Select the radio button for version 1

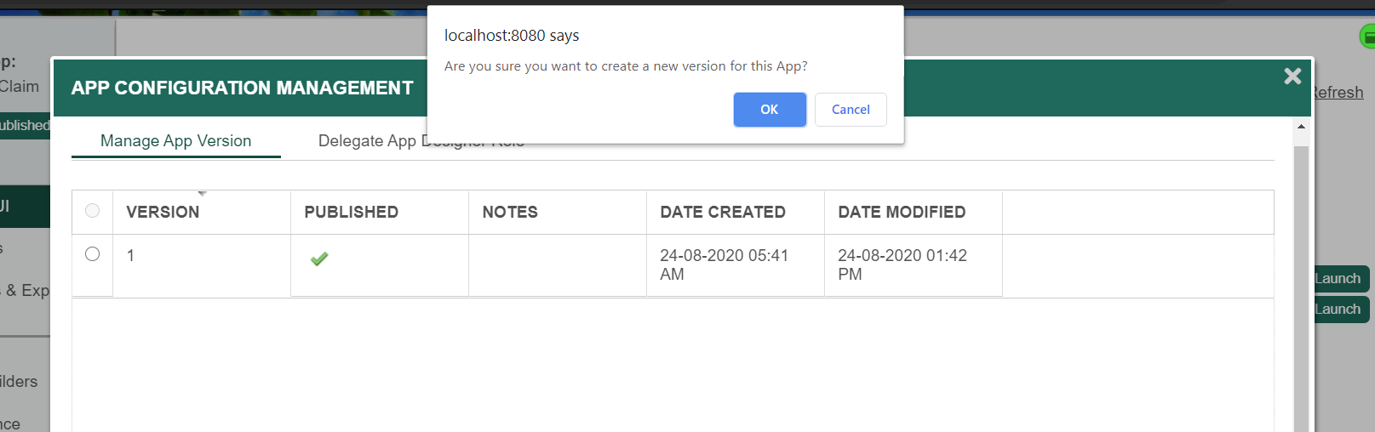pyautogui.click(x=93, y=254)
